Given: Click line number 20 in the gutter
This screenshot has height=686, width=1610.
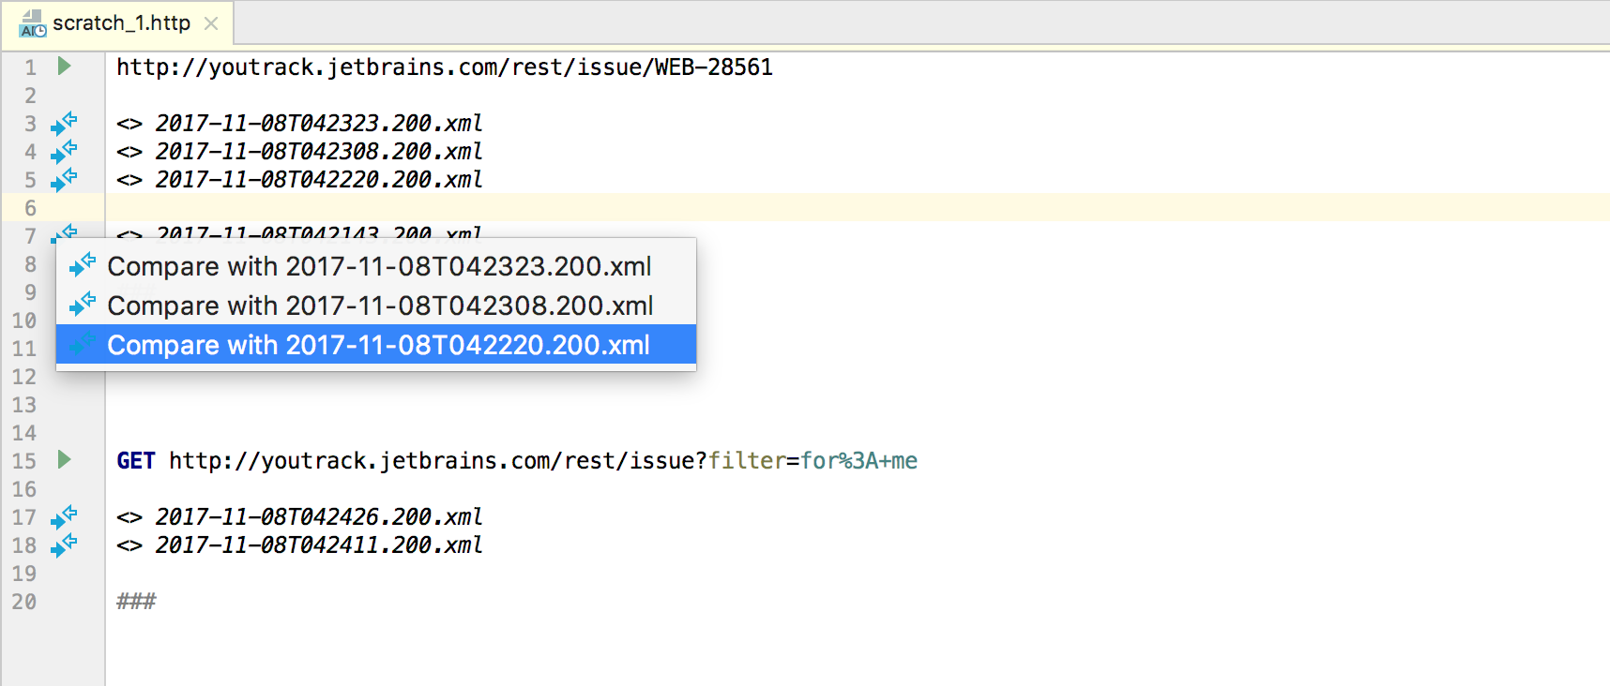Looking at the screenshot, I should coord(24,602).
